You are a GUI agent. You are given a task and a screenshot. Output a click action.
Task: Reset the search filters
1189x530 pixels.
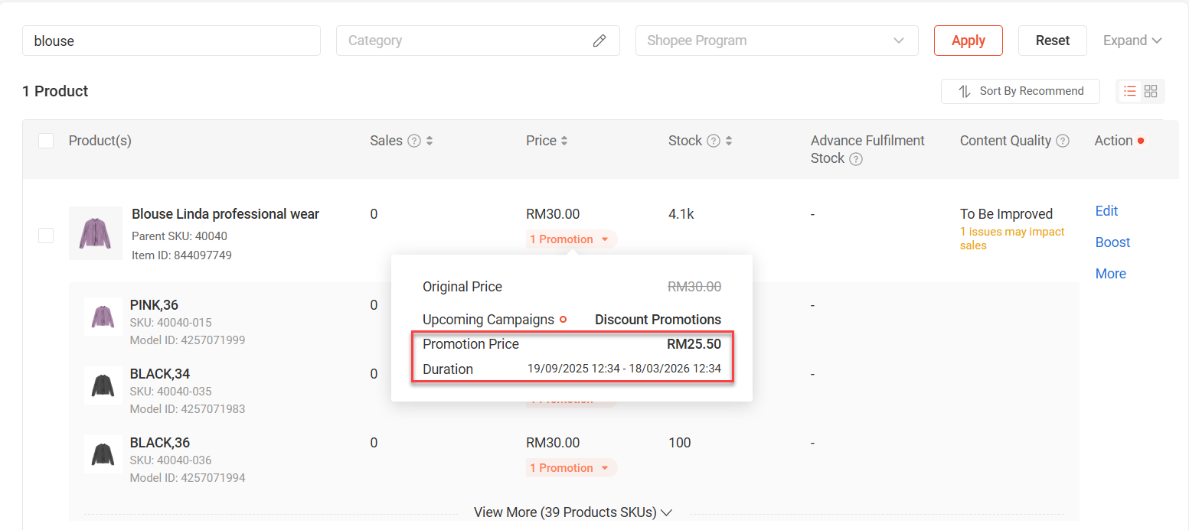(x=1052, y=41)
